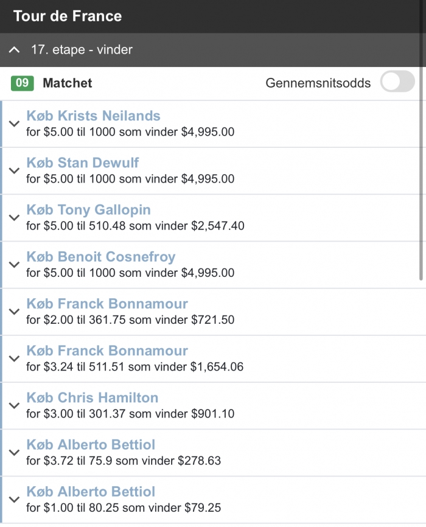Collapse the 17. etape - vinder section
The height and width of the screenshot is (527, 426).
tap(14, 50)
